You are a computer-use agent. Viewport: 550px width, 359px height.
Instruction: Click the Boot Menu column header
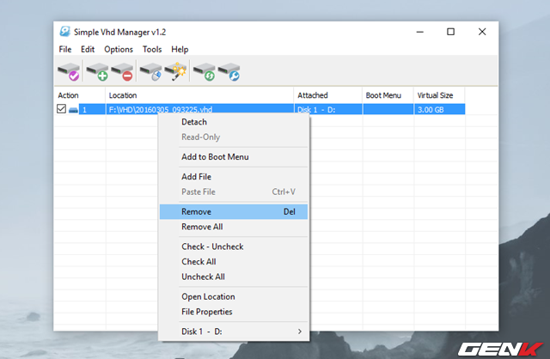click(x=388, y=95)
